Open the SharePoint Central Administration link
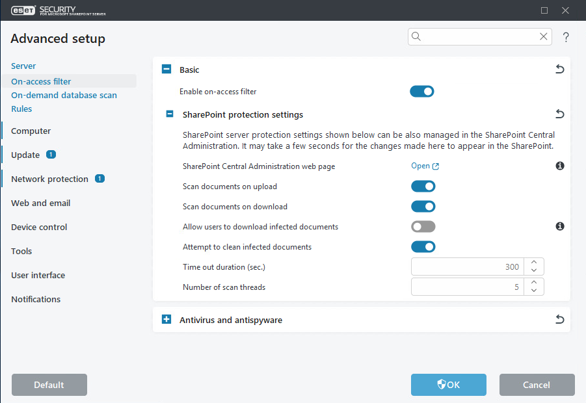Image resolution: width=586 pixels, height=403 pixels. [x=425, y=166]
